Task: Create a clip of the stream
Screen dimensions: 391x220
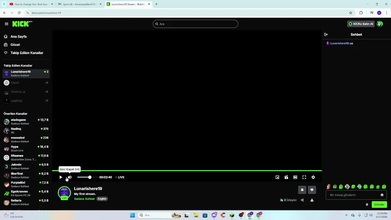Action: click(x=286, y=177)
